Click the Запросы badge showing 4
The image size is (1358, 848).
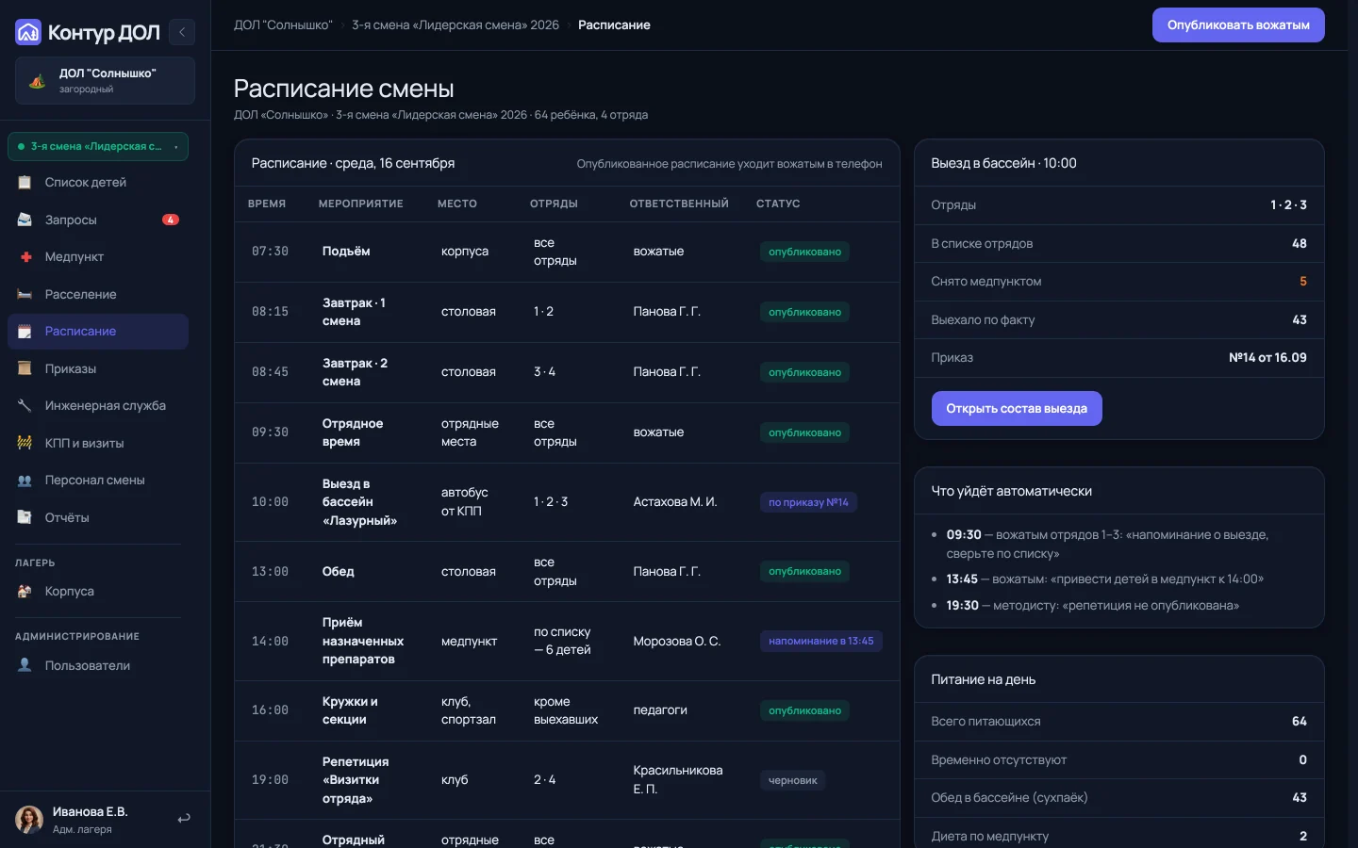170,220
